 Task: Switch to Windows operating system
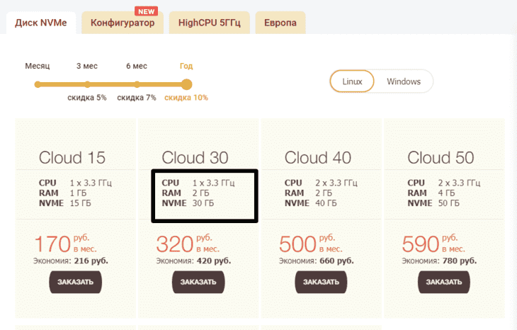404,81
